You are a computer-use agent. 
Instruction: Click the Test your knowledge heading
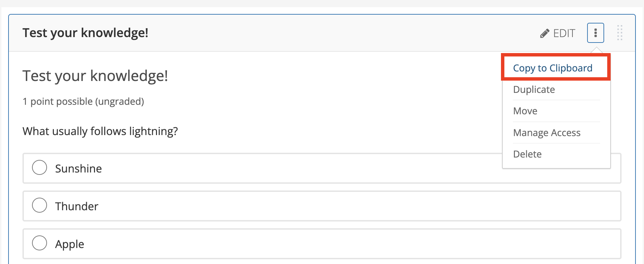click(x=95, y=76)
